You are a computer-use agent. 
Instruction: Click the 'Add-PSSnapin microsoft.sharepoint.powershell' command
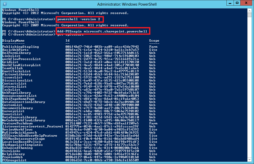click(x=102, y=31)
